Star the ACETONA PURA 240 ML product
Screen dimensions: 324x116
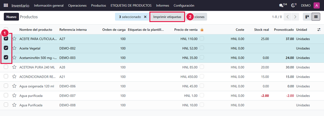14,67
